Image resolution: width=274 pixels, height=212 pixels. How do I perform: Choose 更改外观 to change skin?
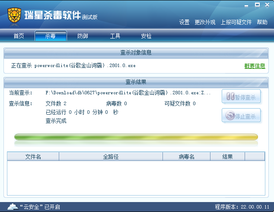tap(205, 22)
